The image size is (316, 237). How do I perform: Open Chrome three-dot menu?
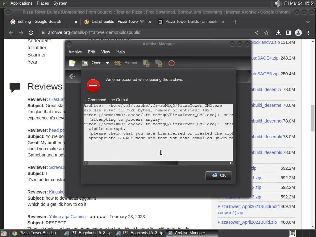coord(308,33)
